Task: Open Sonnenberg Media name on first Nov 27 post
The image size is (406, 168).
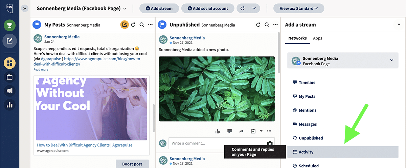Action: 187,38
